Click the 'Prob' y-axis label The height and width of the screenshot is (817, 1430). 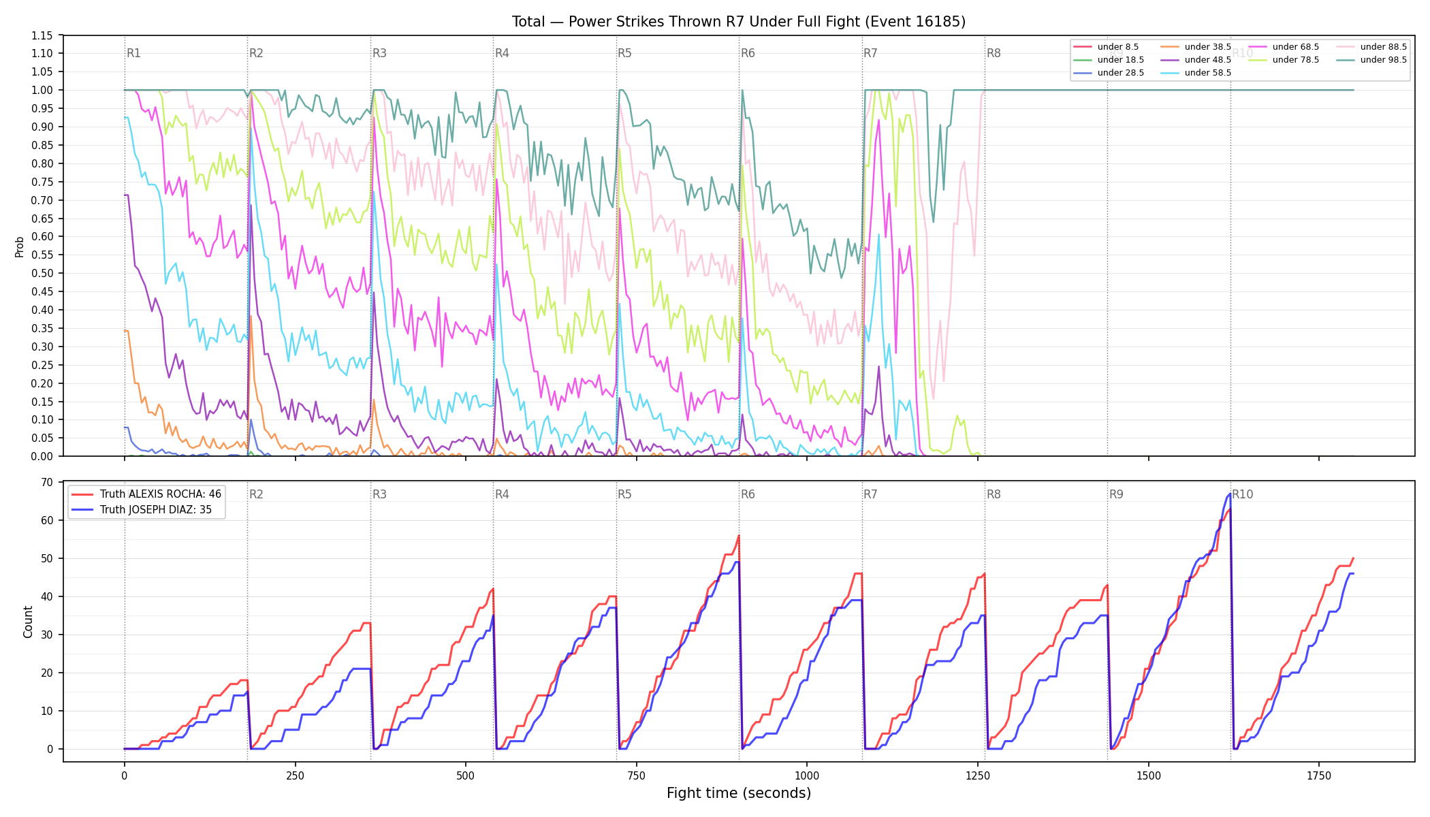point(20,246)
